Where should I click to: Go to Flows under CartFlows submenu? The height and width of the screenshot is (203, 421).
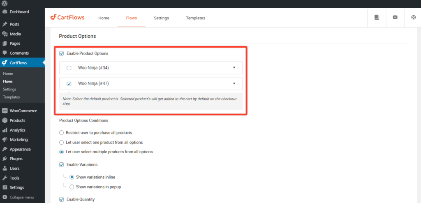tap(8, 81)
